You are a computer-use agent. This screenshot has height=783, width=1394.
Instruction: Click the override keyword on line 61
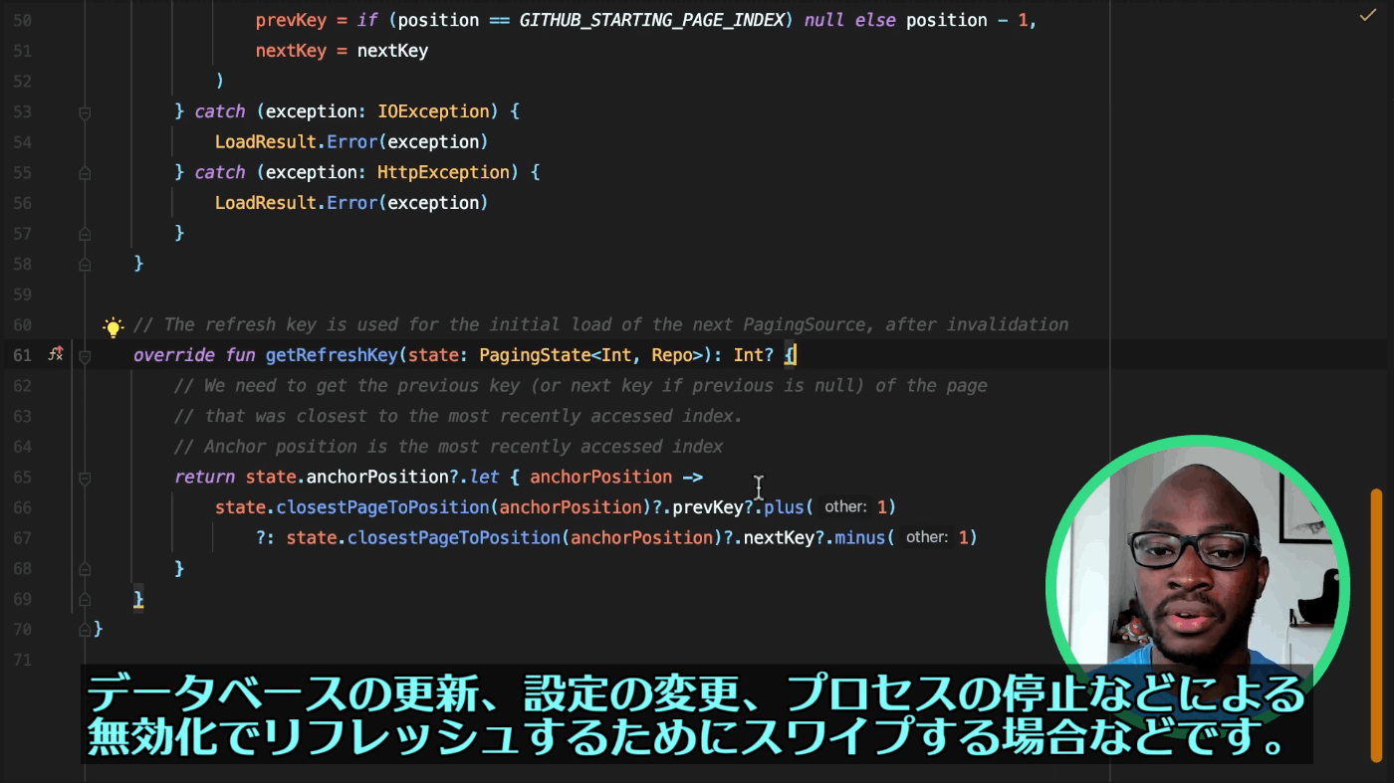coord(174,355)
